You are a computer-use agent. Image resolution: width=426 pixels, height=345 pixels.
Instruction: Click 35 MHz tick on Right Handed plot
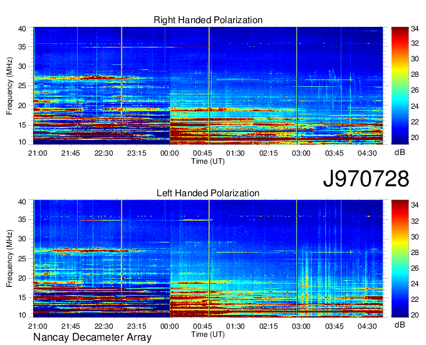22,47
